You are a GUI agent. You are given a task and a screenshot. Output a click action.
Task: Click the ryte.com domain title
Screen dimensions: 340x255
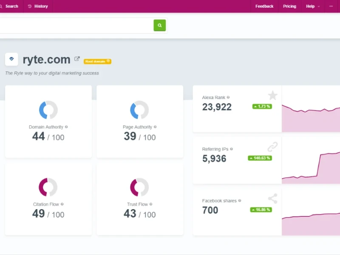tap(46, 59)
